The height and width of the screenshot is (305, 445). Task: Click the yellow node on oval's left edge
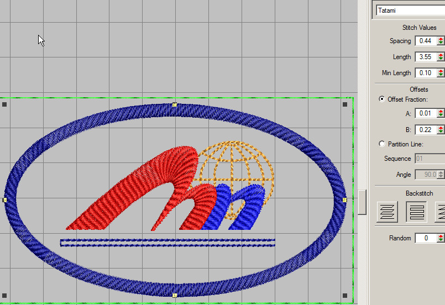[4, 200]
